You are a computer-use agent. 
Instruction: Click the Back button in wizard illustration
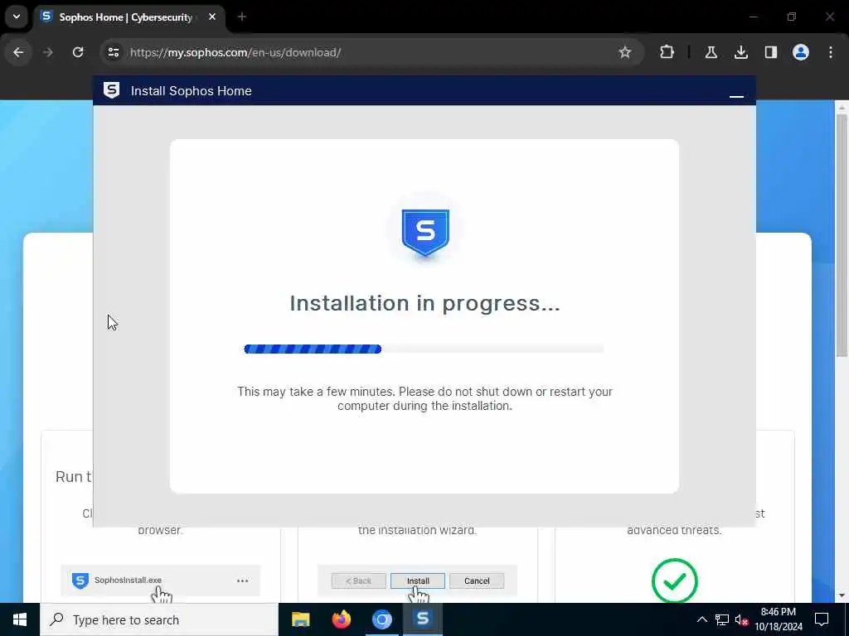(x=358, y=581)
